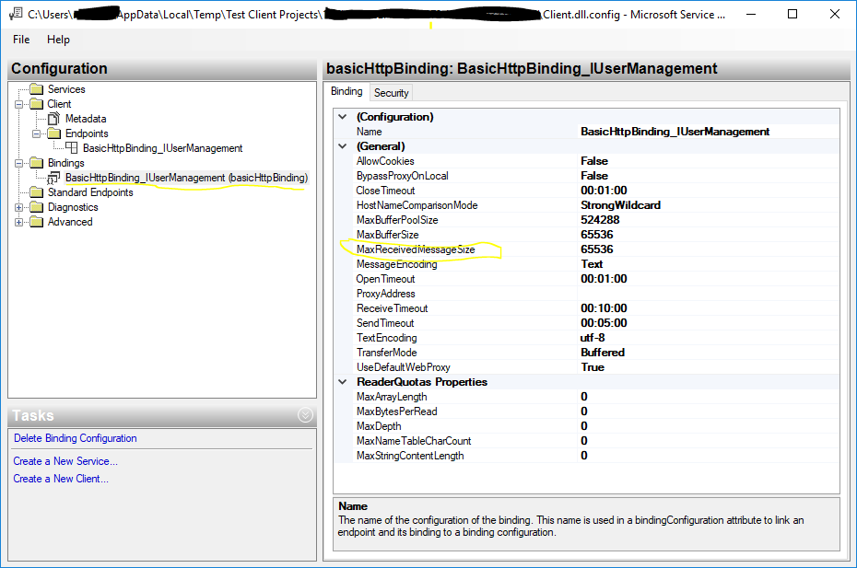This screenshot has width=857, height=568.
Task: Click the Standard Endpoints folder icon
Action: click(37, 192)
